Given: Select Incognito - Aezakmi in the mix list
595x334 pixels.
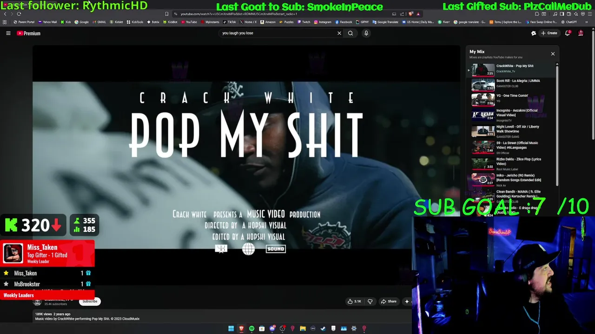Looking at the screenshot, I should [x=511, y=115].
